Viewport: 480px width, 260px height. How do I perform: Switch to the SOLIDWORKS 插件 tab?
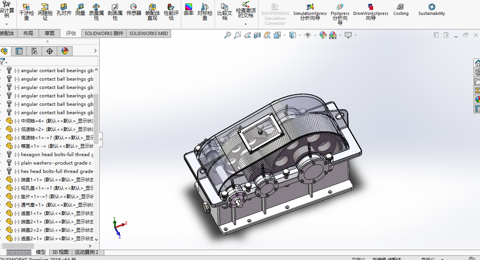point(104,33)
